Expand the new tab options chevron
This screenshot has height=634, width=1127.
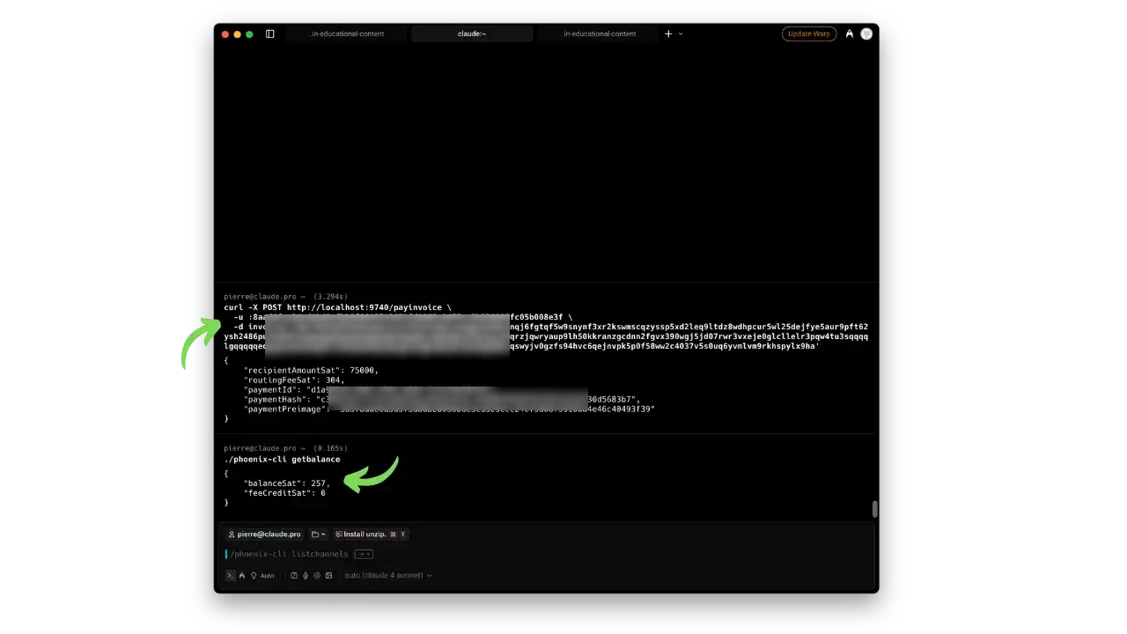[681, 34]
